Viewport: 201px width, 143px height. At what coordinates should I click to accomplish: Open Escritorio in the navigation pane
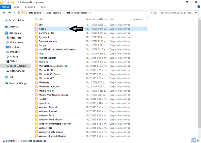coord(15,47)
